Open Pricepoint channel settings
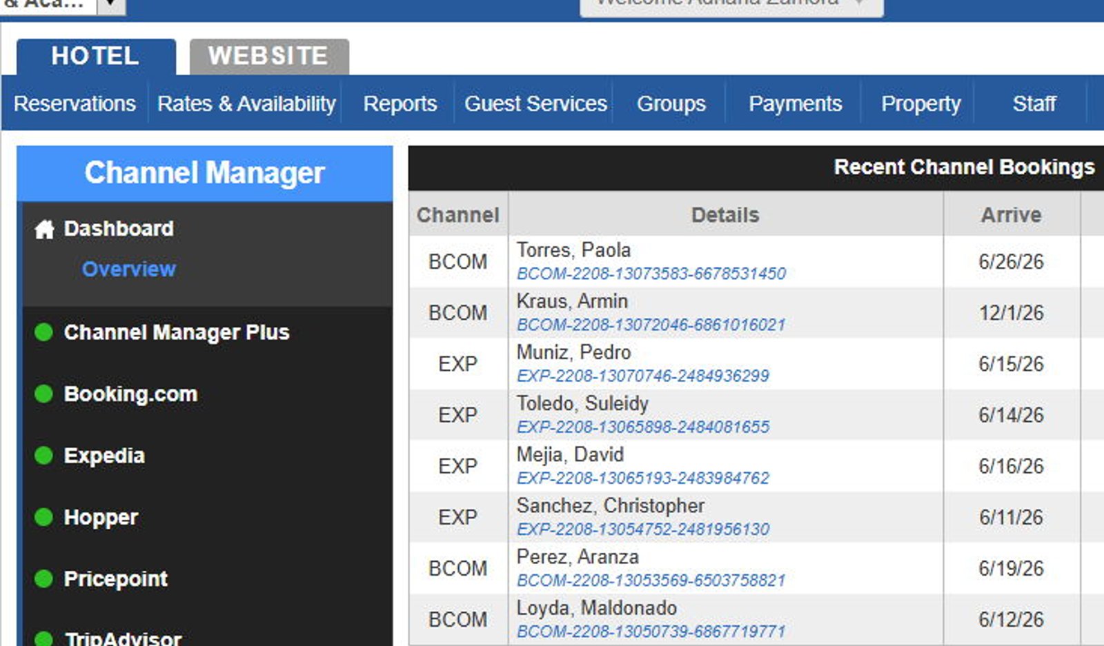 pyautogui.click(x=115, y=578)
